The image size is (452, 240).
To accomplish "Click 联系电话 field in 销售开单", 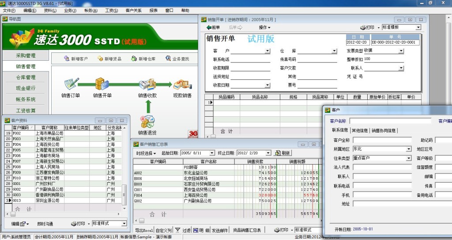I will pyautogui.click(x=250, y=59).
